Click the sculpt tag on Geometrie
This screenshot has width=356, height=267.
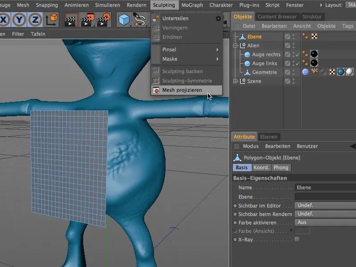(x=305, y=72)
